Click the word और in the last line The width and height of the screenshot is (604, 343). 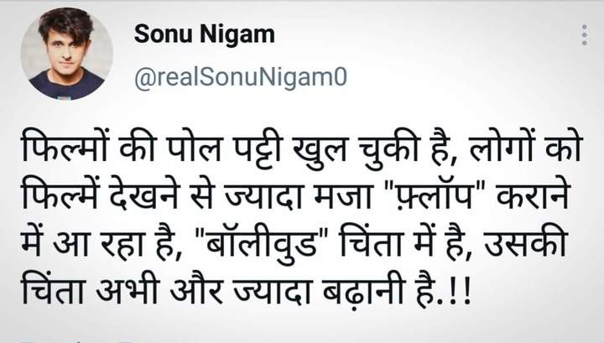pos(196,288)
